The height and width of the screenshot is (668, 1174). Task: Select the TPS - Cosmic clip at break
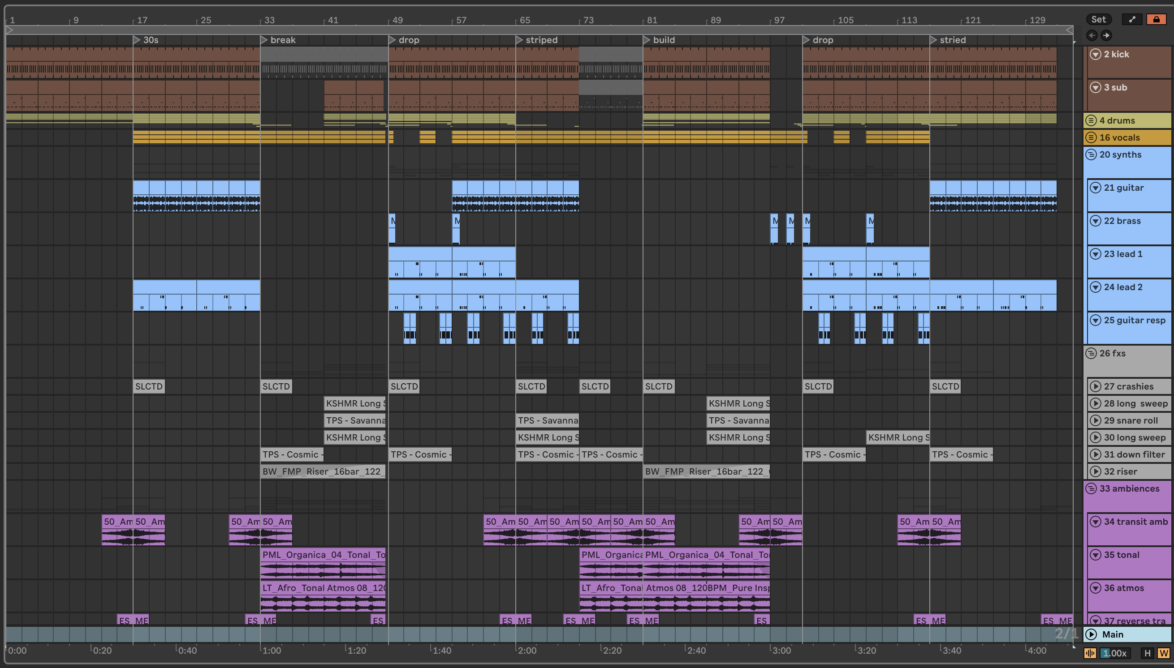coord(292,454)
